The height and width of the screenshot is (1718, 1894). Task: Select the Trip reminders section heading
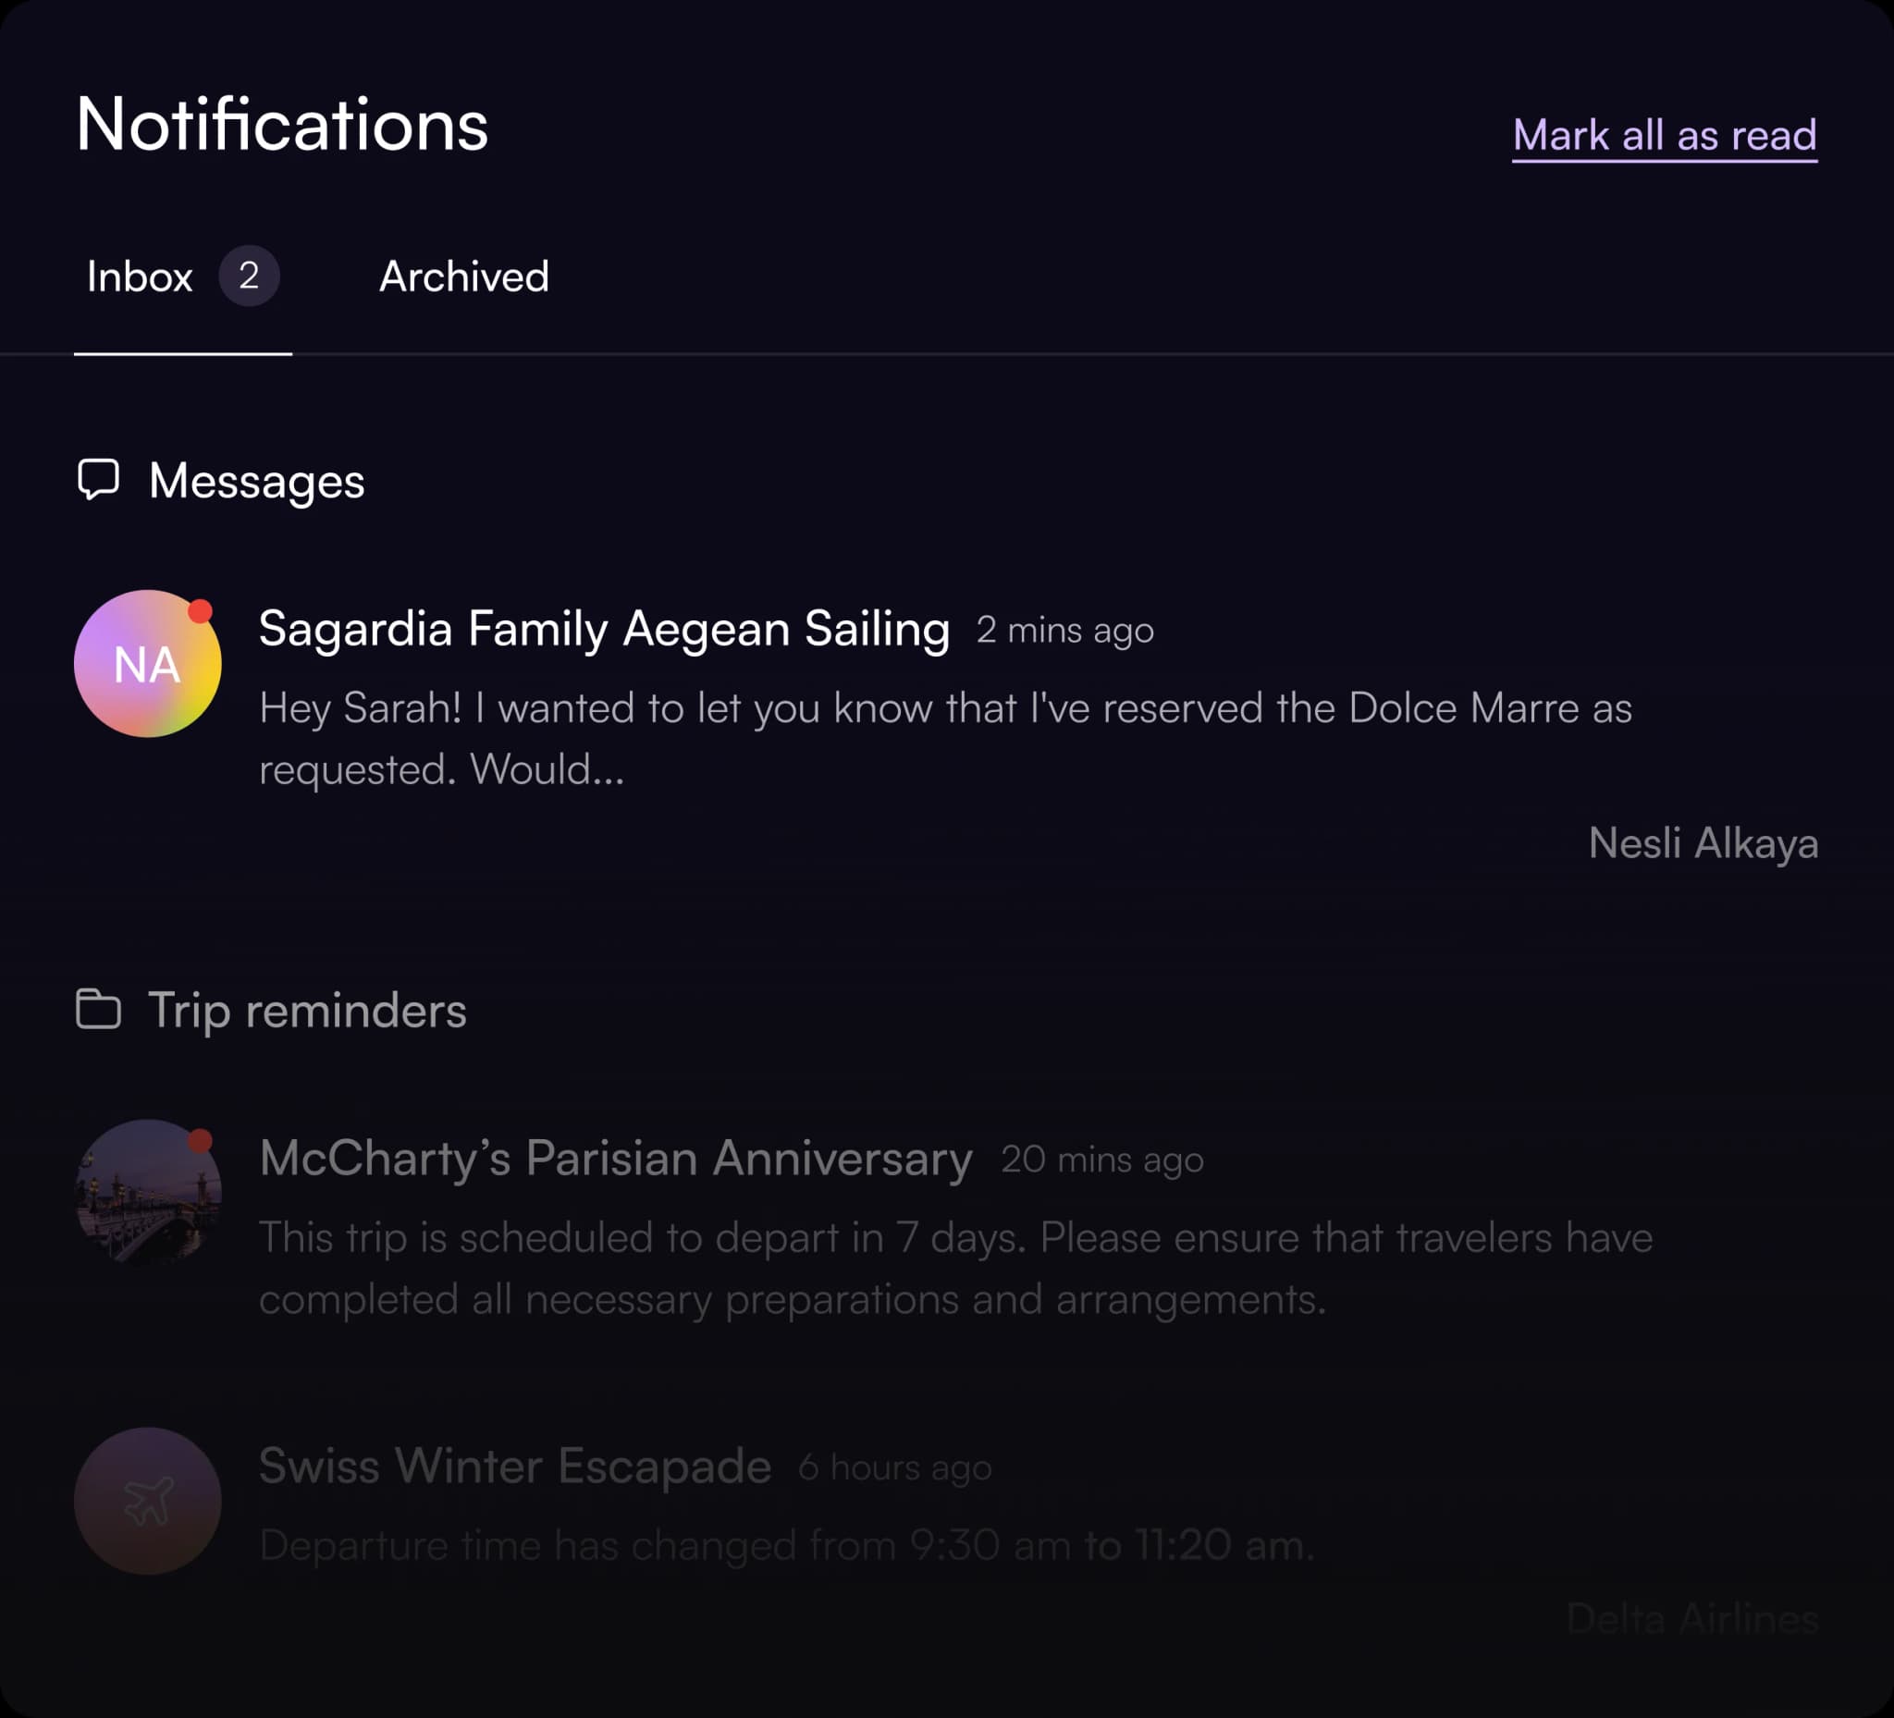pyautogui.click(x=307, y=1011)
